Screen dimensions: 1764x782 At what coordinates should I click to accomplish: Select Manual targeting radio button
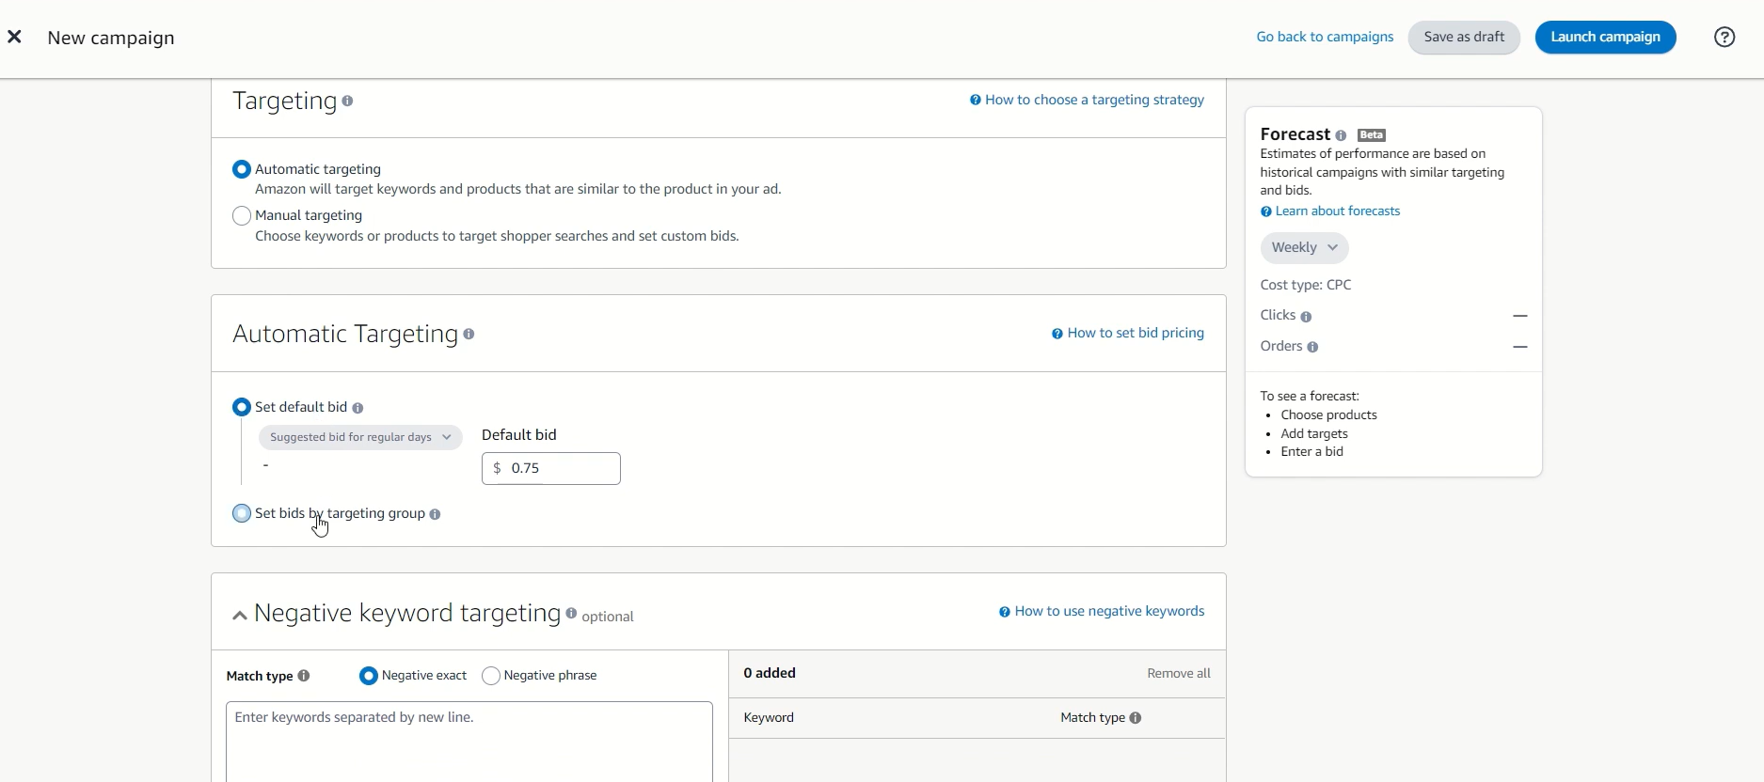(242, 216)
